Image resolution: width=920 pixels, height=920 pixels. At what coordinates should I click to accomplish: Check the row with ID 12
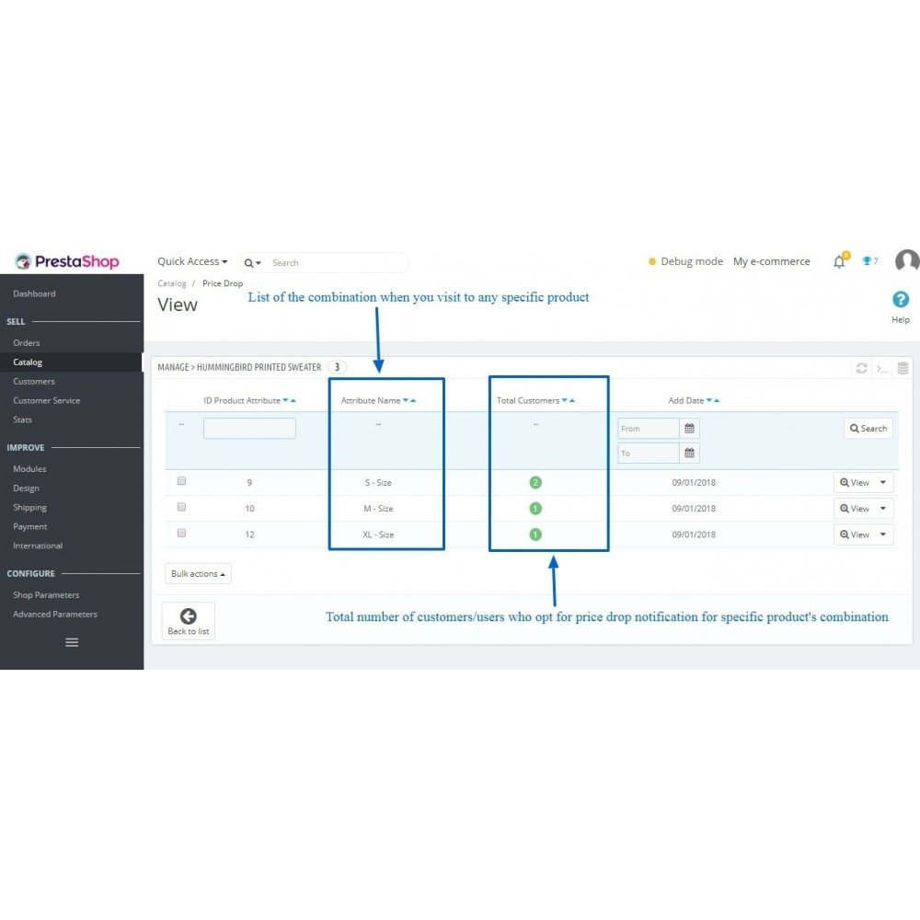[x=181, y=533]
